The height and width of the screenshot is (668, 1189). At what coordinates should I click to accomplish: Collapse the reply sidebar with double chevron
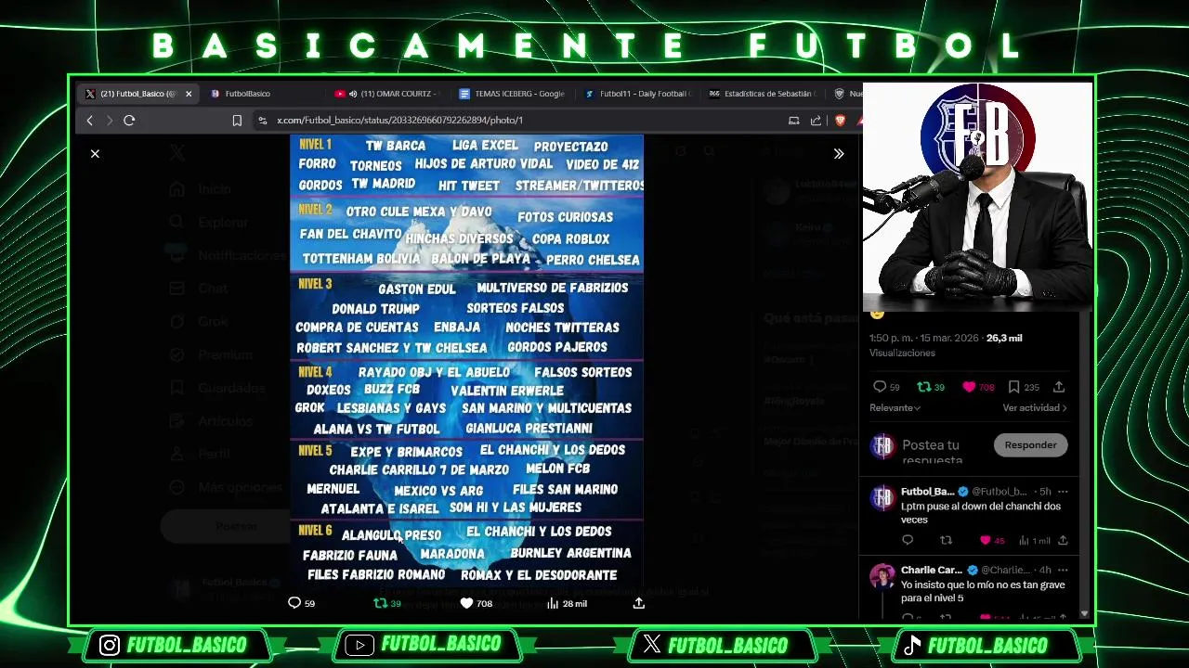pyautogui.click(x=839, y=154)
